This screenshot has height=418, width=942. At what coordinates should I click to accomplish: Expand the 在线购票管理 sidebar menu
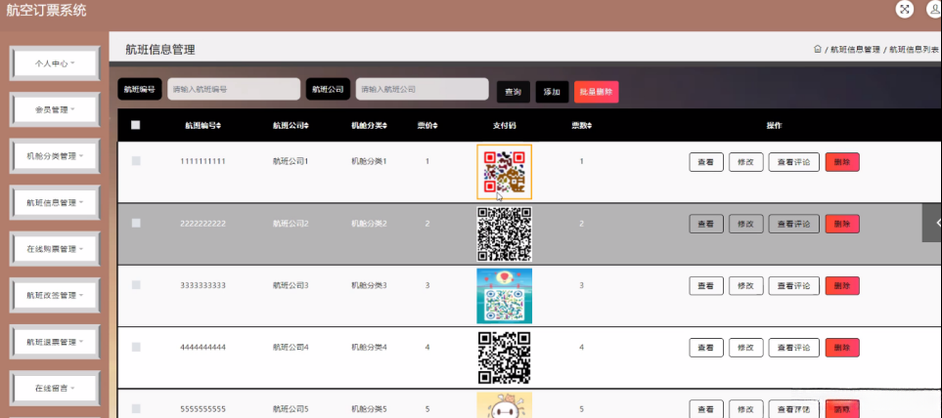(x=55, y=249)
